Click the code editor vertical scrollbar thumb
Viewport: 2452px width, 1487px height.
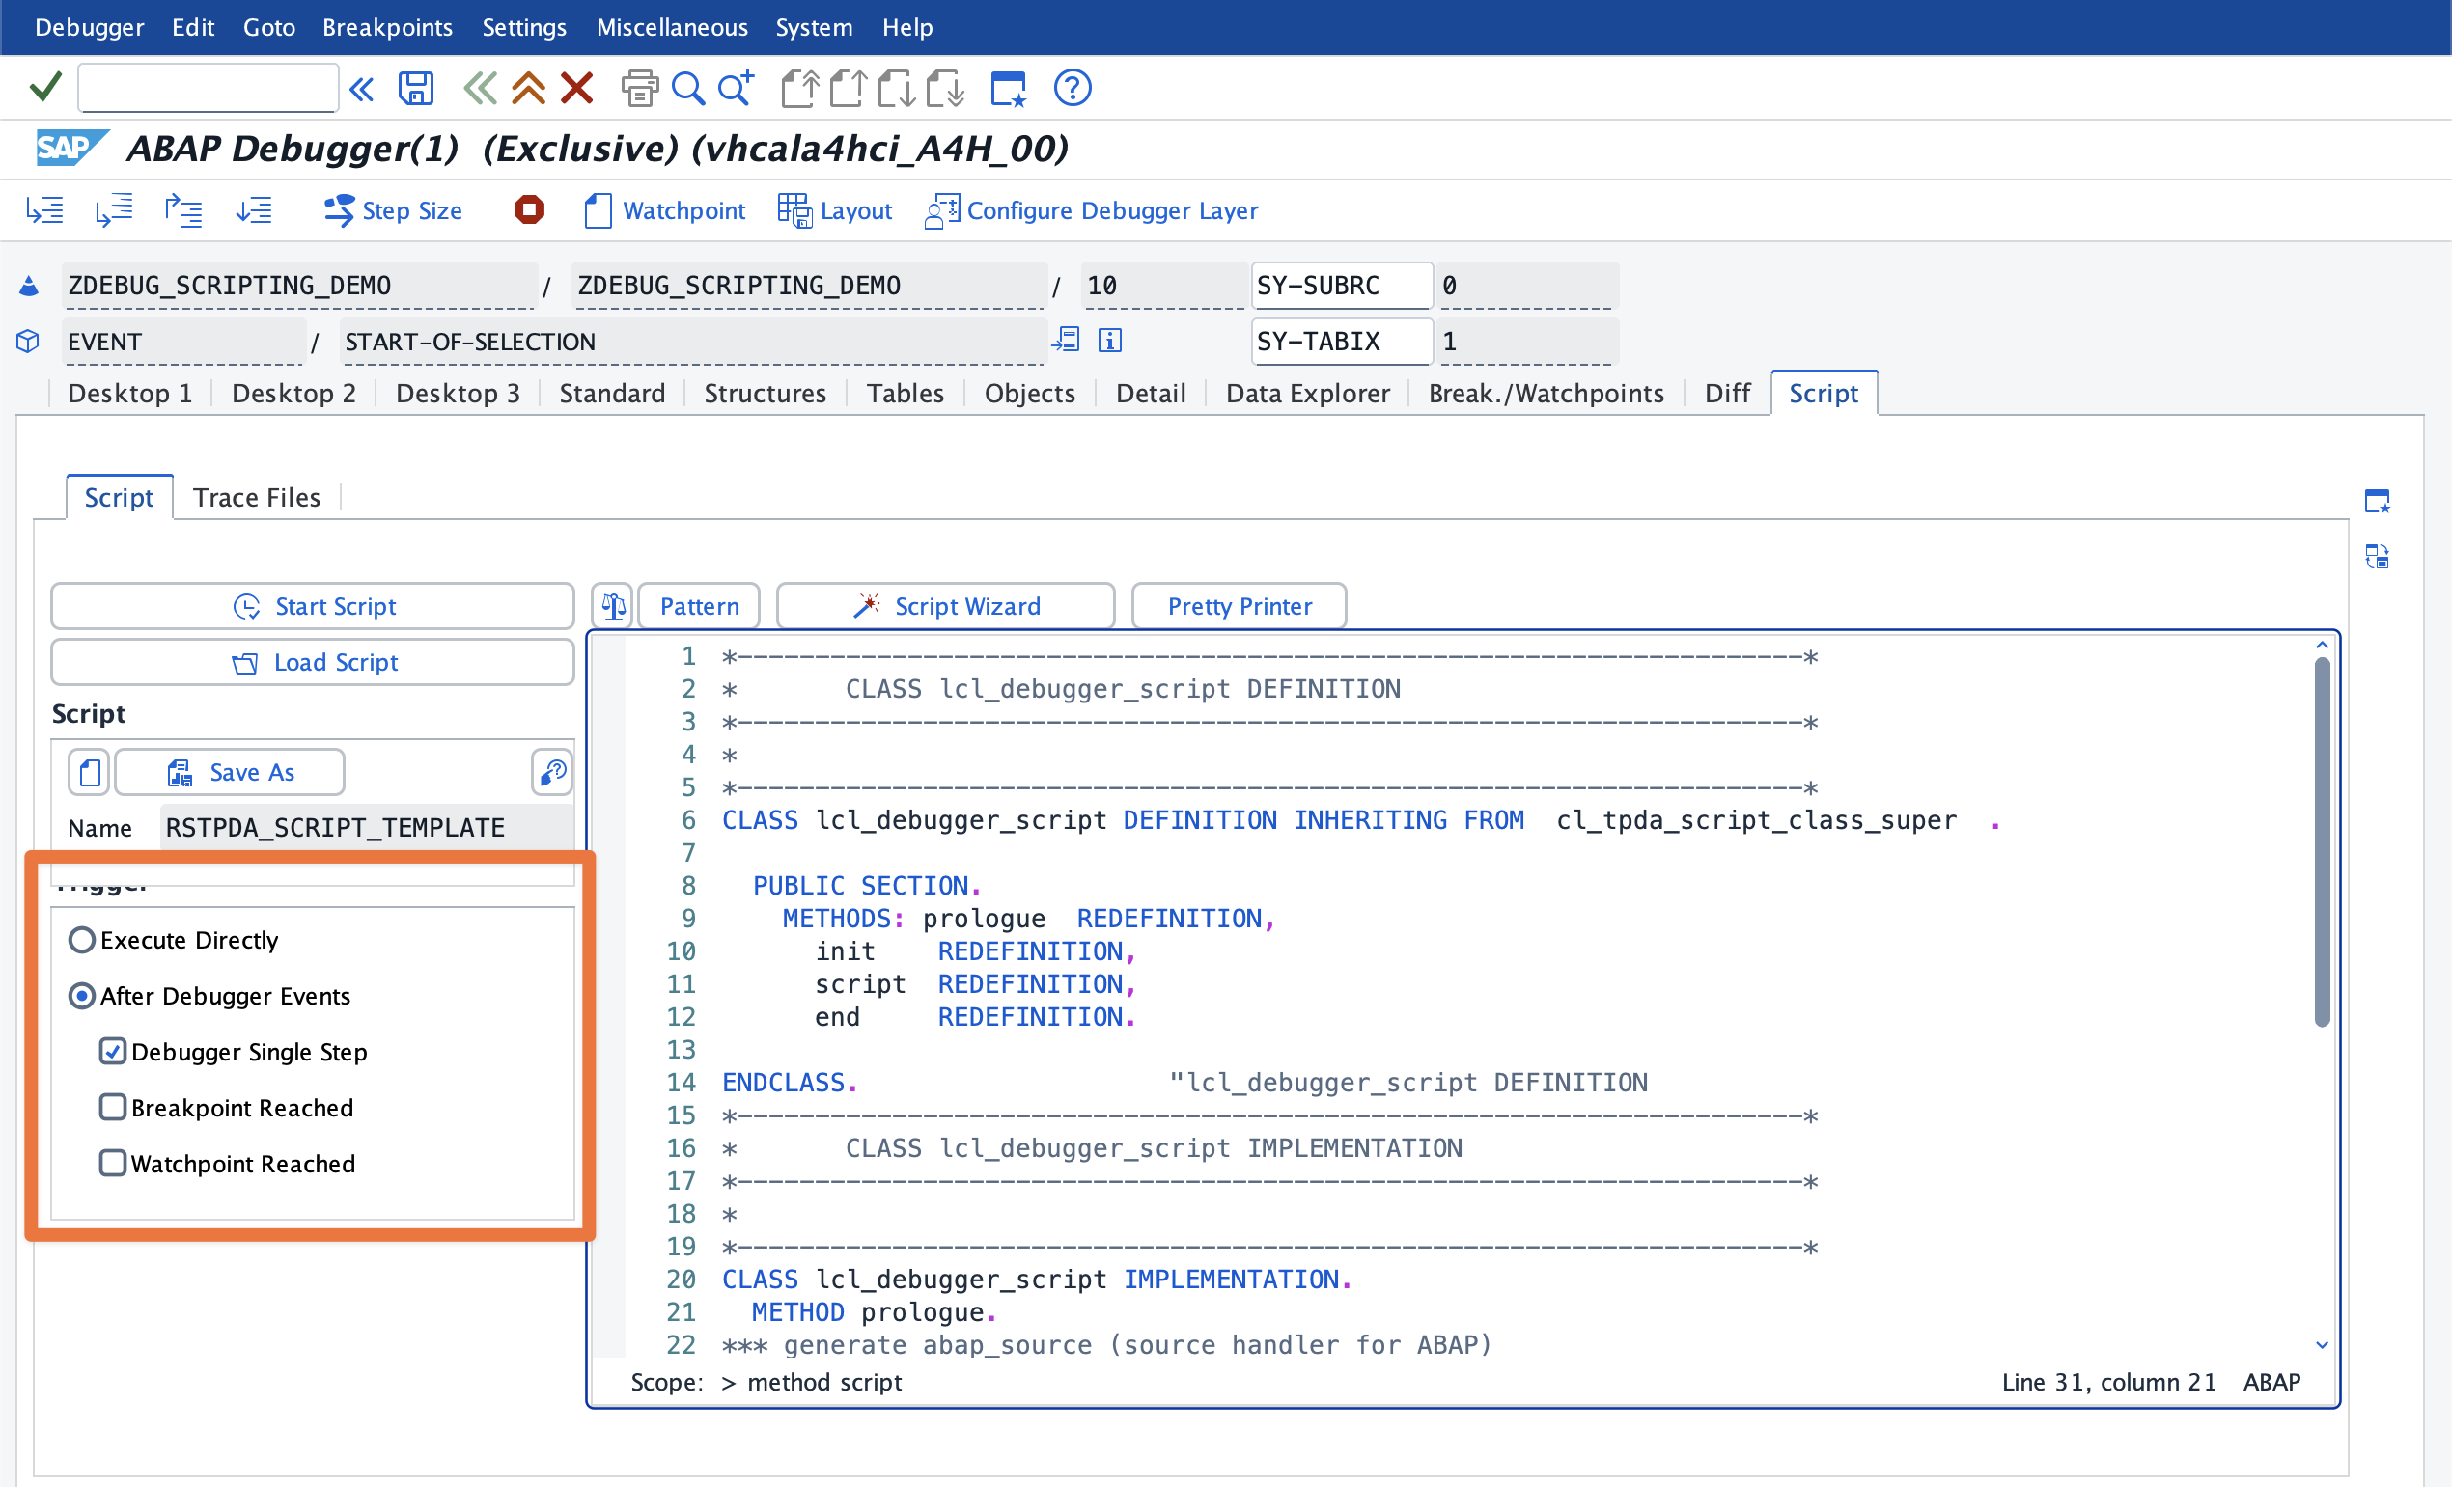2323,842
